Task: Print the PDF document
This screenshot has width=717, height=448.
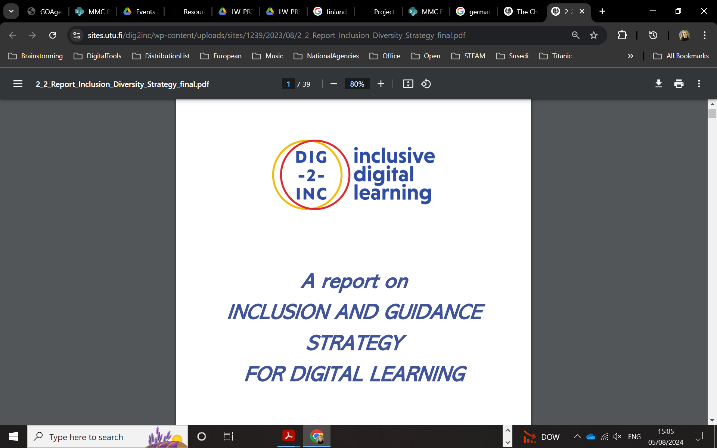Action: click(679, 84)
